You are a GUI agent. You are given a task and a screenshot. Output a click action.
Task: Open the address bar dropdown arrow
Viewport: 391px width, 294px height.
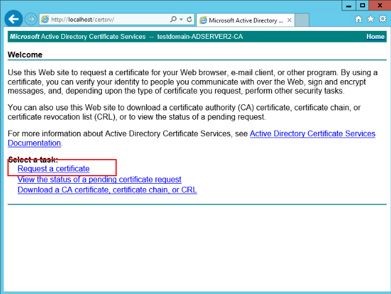point(181,19)
